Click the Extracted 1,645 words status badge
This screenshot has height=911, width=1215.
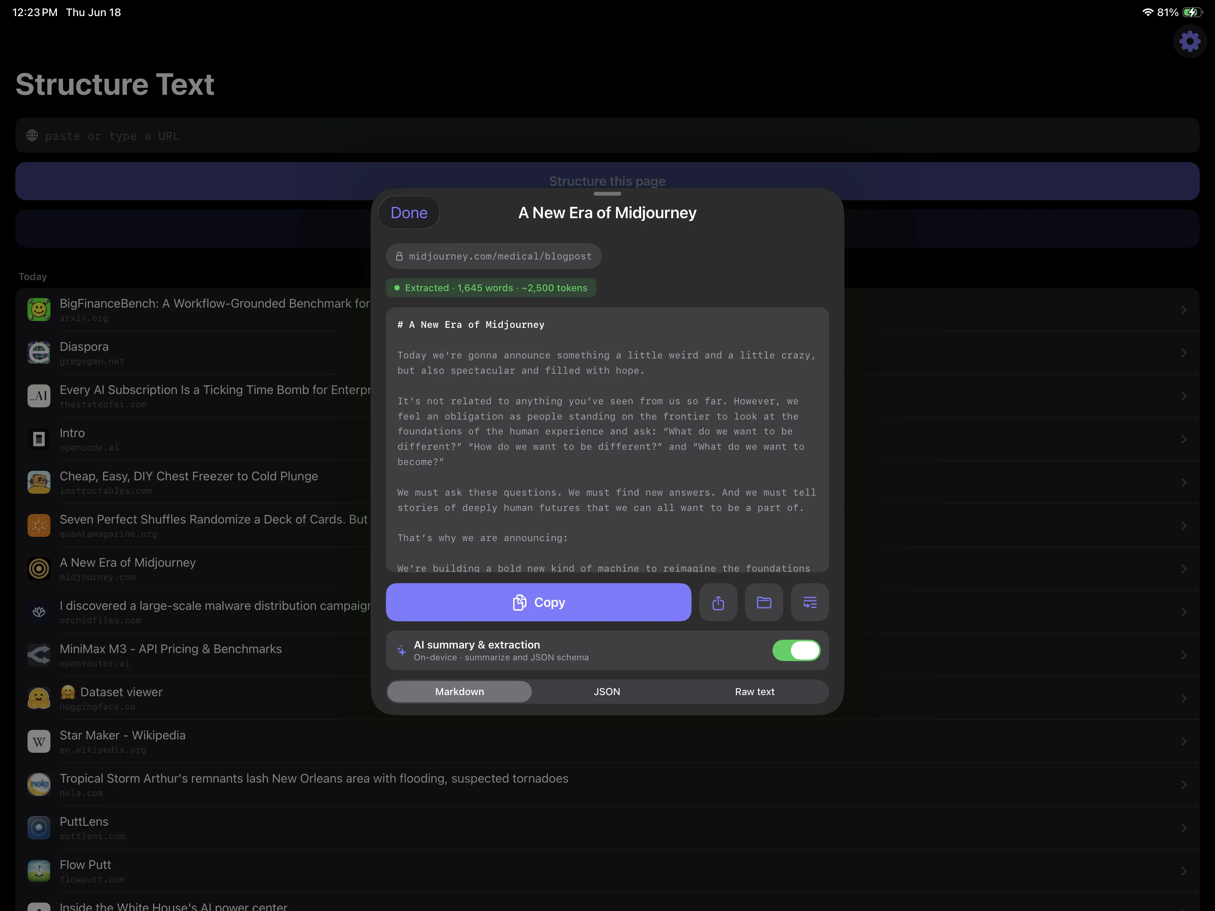click(x=491, y=288)
